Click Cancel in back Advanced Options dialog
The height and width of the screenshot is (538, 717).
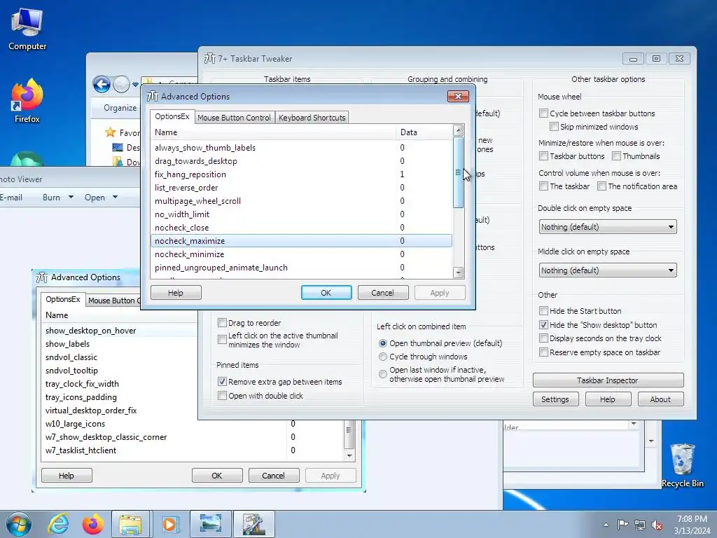[274, 476]
